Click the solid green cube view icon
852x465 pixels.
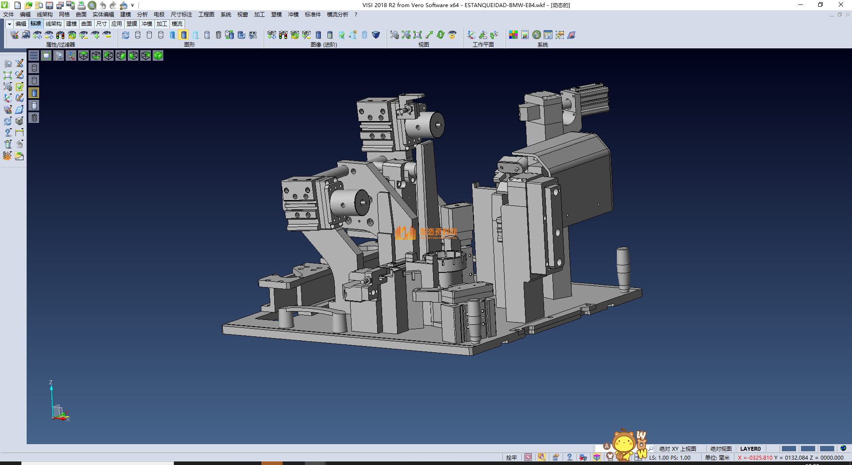click(x=158, y=55)
